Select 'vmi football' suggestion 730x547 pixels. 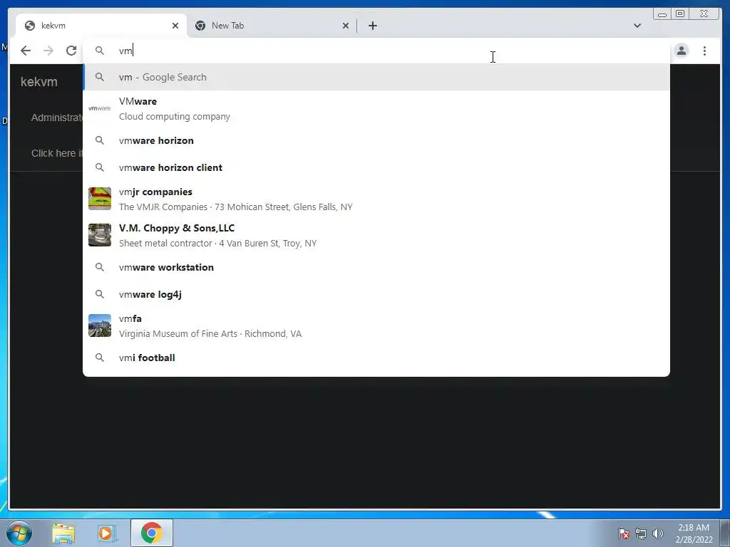(x=376, y=358)
